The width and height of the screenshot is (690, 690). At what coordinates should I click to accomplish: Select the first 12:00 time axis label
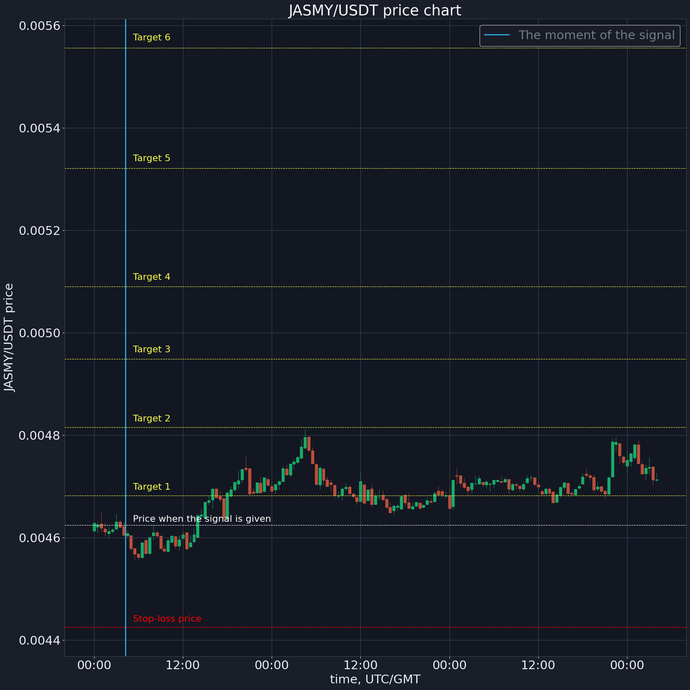[x=183, y=664]
